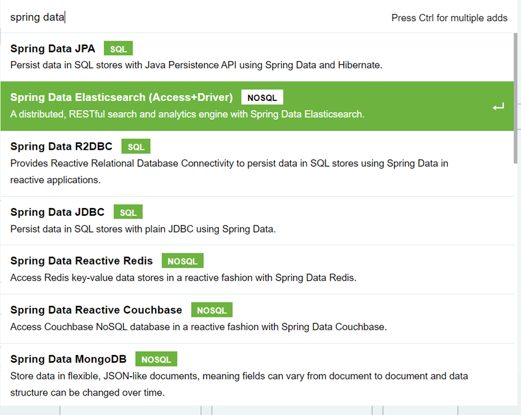The height and width of the screenshot is (415, 521).
Task: Click the dependency list scrollbar thumb
Action: pyautogui.click(x=515, y=98)
